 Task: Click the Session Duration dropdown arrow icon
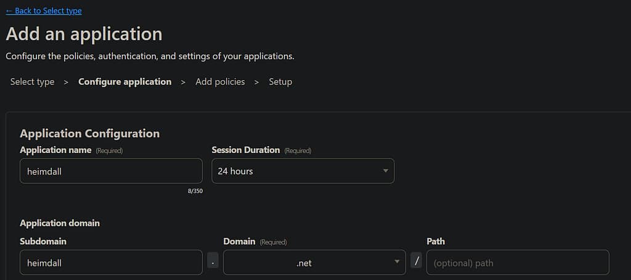point(386,171)
